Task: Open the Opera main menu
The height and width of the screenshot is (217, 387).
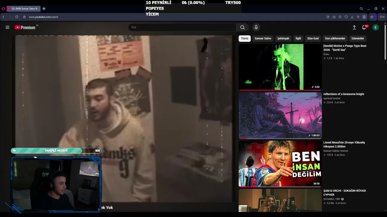Action: [3, 9]
